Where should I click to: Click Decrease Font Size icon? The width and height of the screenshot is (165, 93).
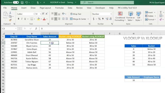(x=47, y=14)
